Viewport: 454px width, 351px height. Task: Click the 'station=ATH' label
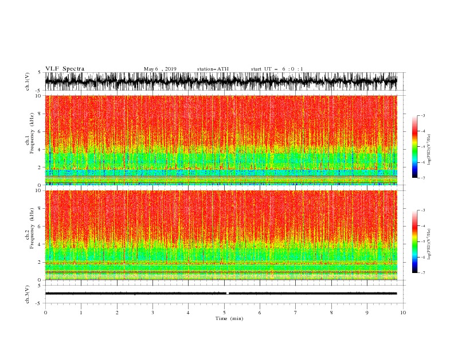(x=213, y=69)
